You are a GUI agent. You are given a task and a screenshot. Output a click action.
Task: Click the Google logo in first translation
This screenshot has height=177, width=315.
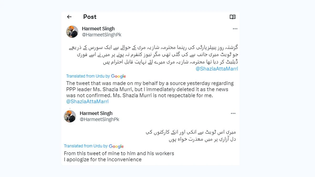tap(118, 76)
